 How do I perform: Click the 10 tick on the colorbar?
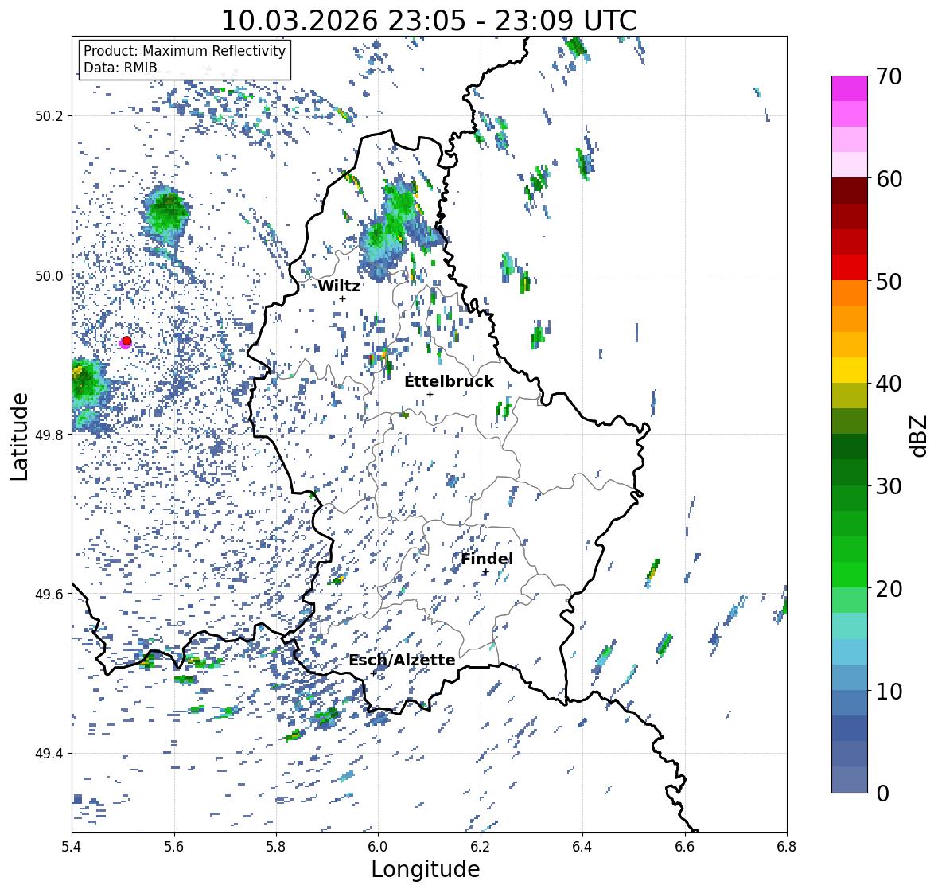click(889, 691)
